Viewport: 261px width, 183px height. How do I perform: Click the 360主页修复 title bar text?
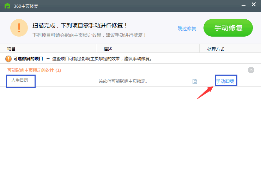27,6
